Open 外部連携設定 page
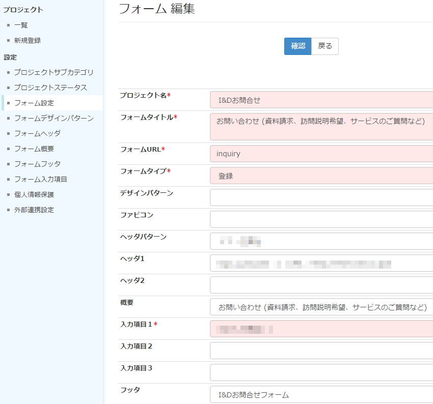 coord(34,210)
